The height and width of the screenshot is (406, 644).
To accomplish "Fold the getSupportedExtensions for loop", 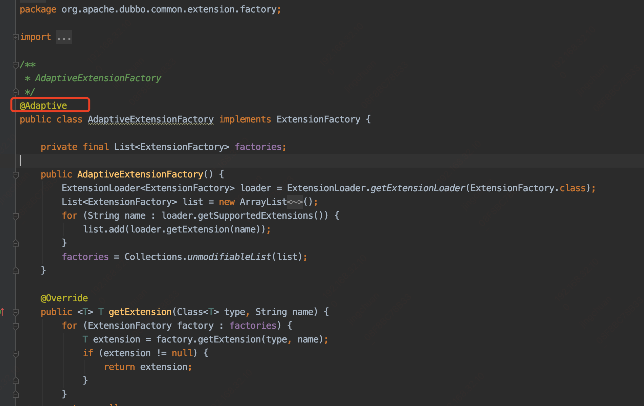I will click(x=15, y=216).
